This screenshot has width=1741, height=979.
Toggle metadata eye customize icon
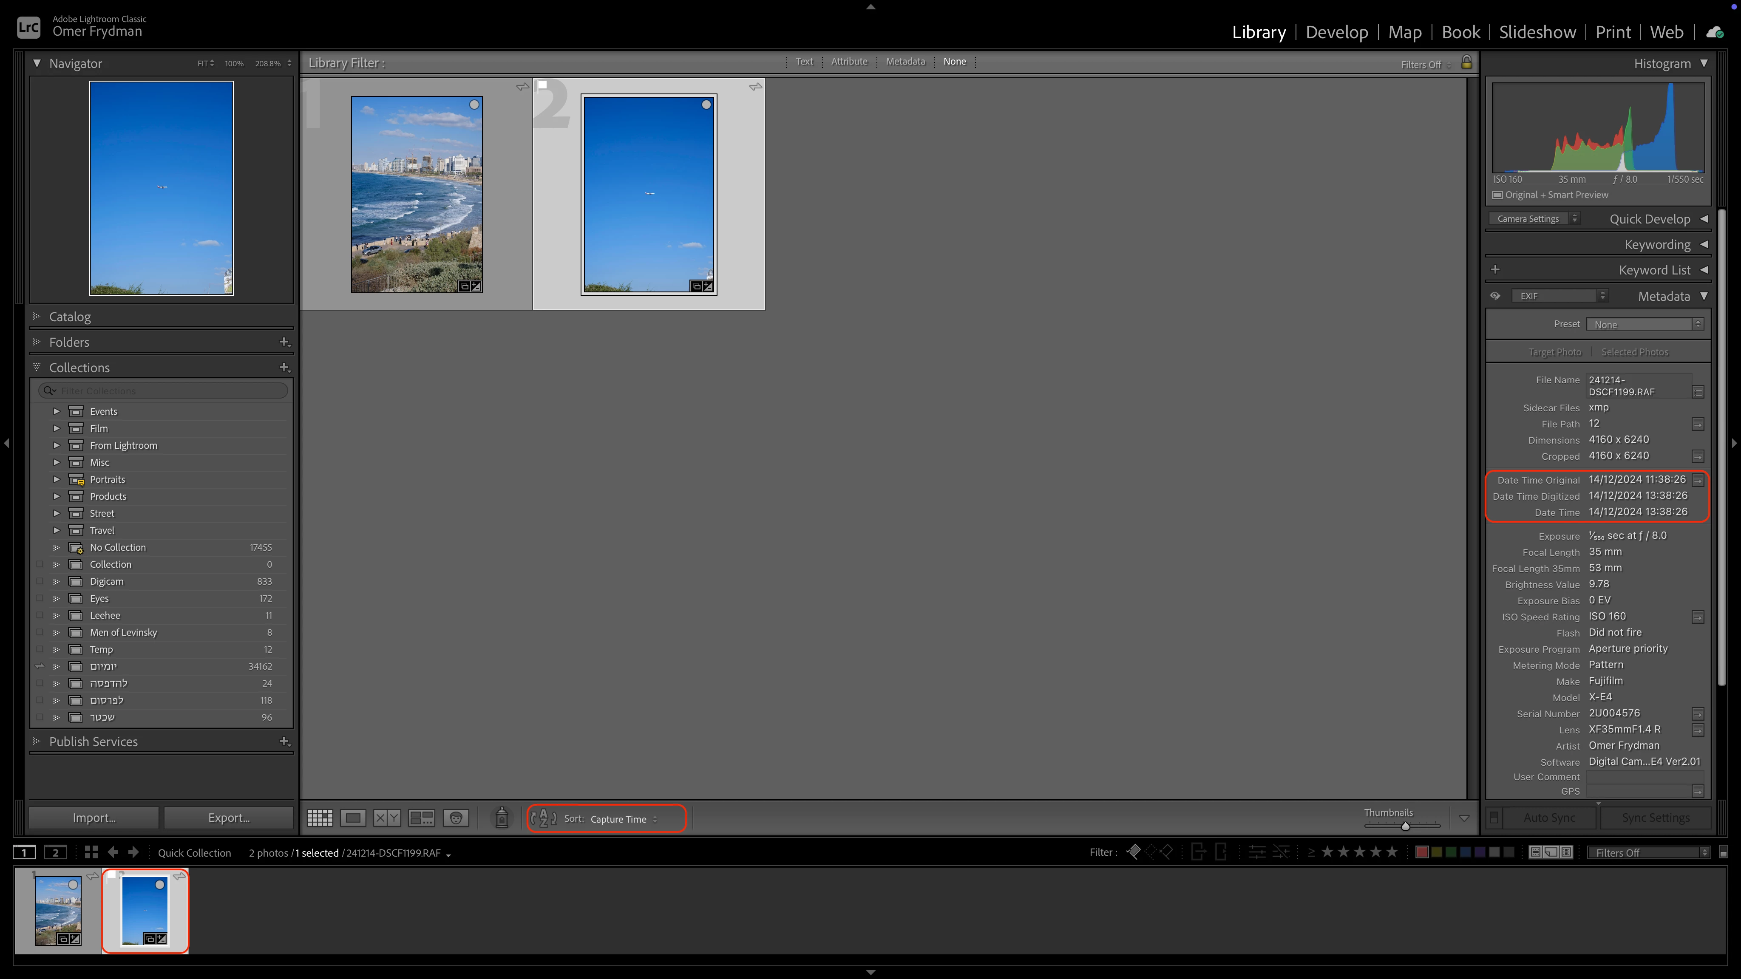[x=1495, y=296]
